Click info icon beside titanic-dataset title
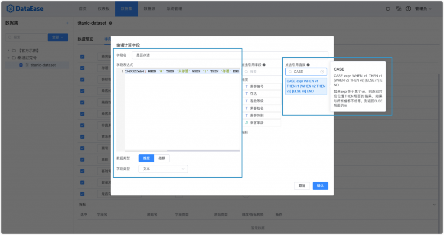This screenshot has width=444, height=235. pyautogui.click(x=111, y=23)
